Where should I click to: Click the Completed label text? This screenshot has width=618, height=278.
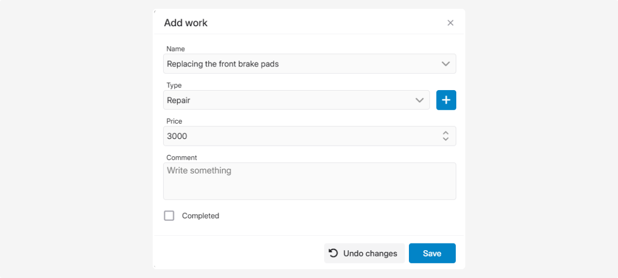(200, 216)
